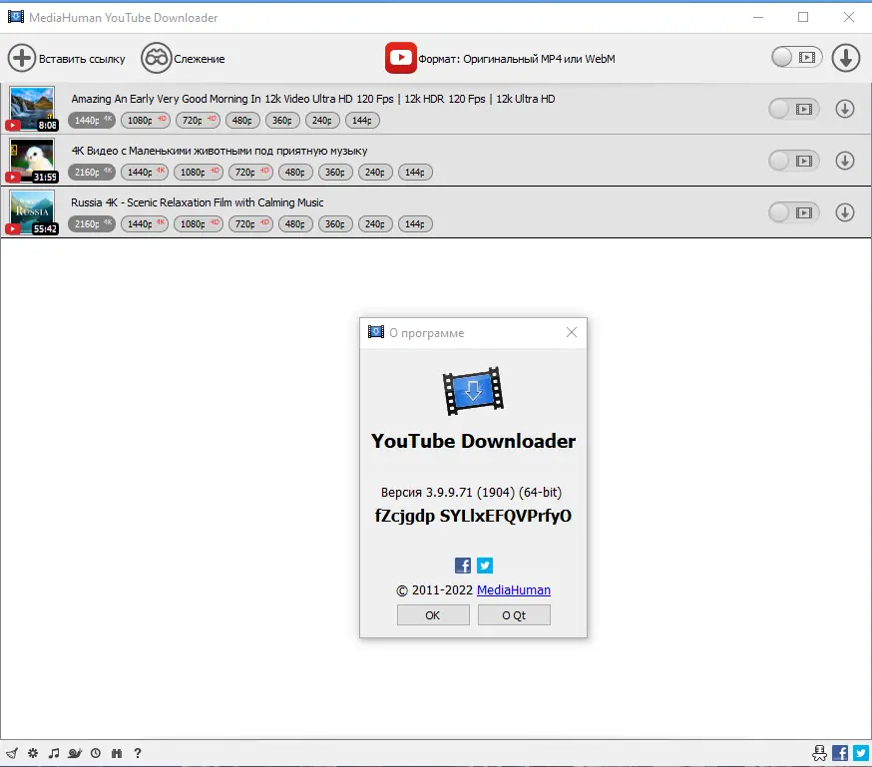Screen dimensions: 872x767
Task: Open help via the question mark icon
Action: click(138, 753)
